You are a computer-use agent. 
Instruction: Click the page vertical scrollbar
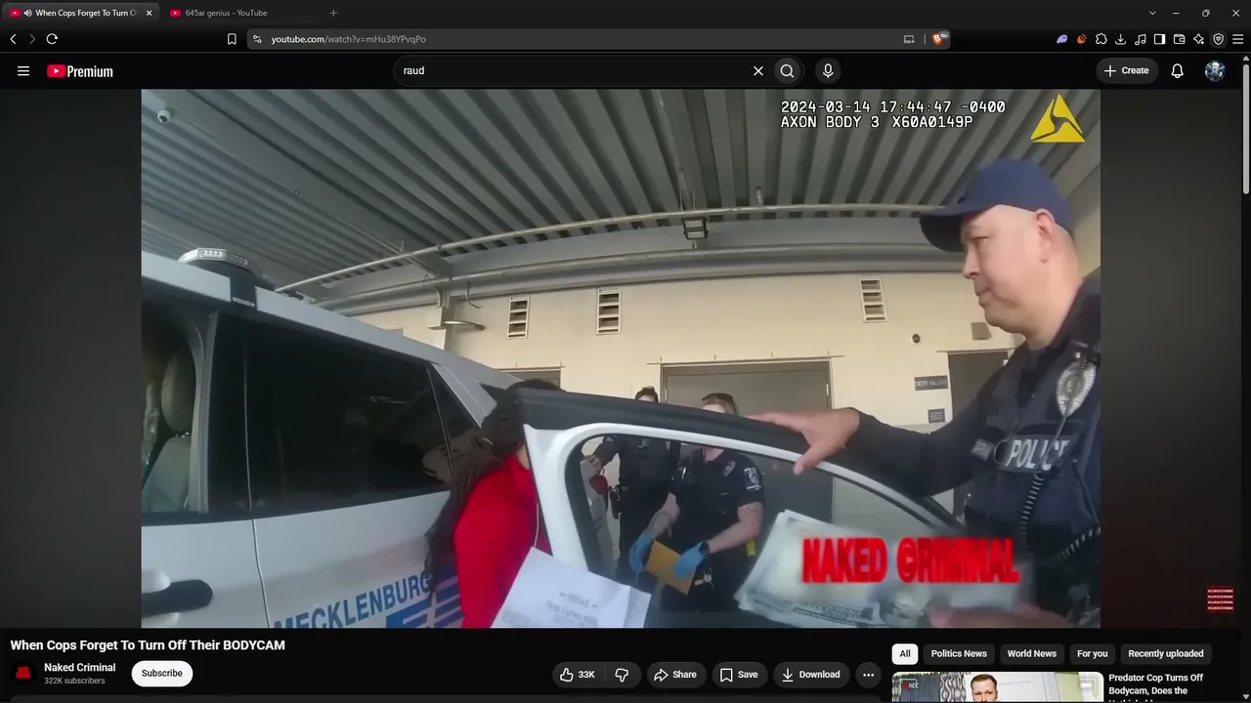pyautogui.click(x=1246, y=127)
